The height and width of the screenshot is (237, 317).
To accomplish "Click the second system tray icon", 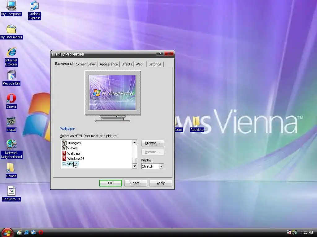I will pyautogui.click(x=295, y=232).
